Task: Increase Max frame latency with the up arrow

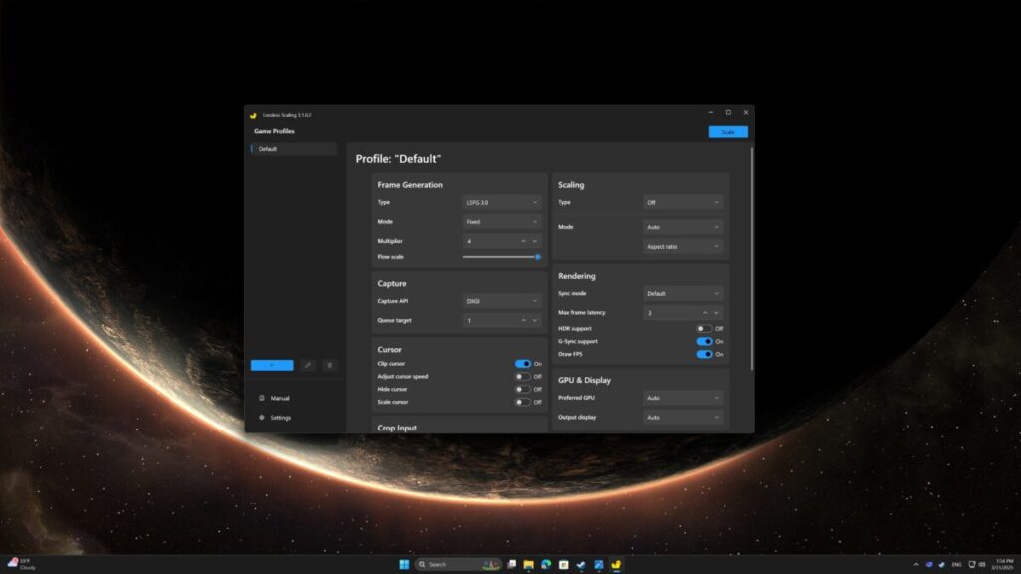Action: pyautogui.click(x=705, y=313)
